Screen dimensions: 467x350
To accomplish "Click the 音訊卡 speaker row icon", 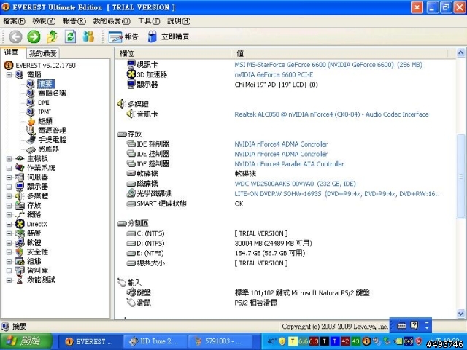I will [131, 114].
